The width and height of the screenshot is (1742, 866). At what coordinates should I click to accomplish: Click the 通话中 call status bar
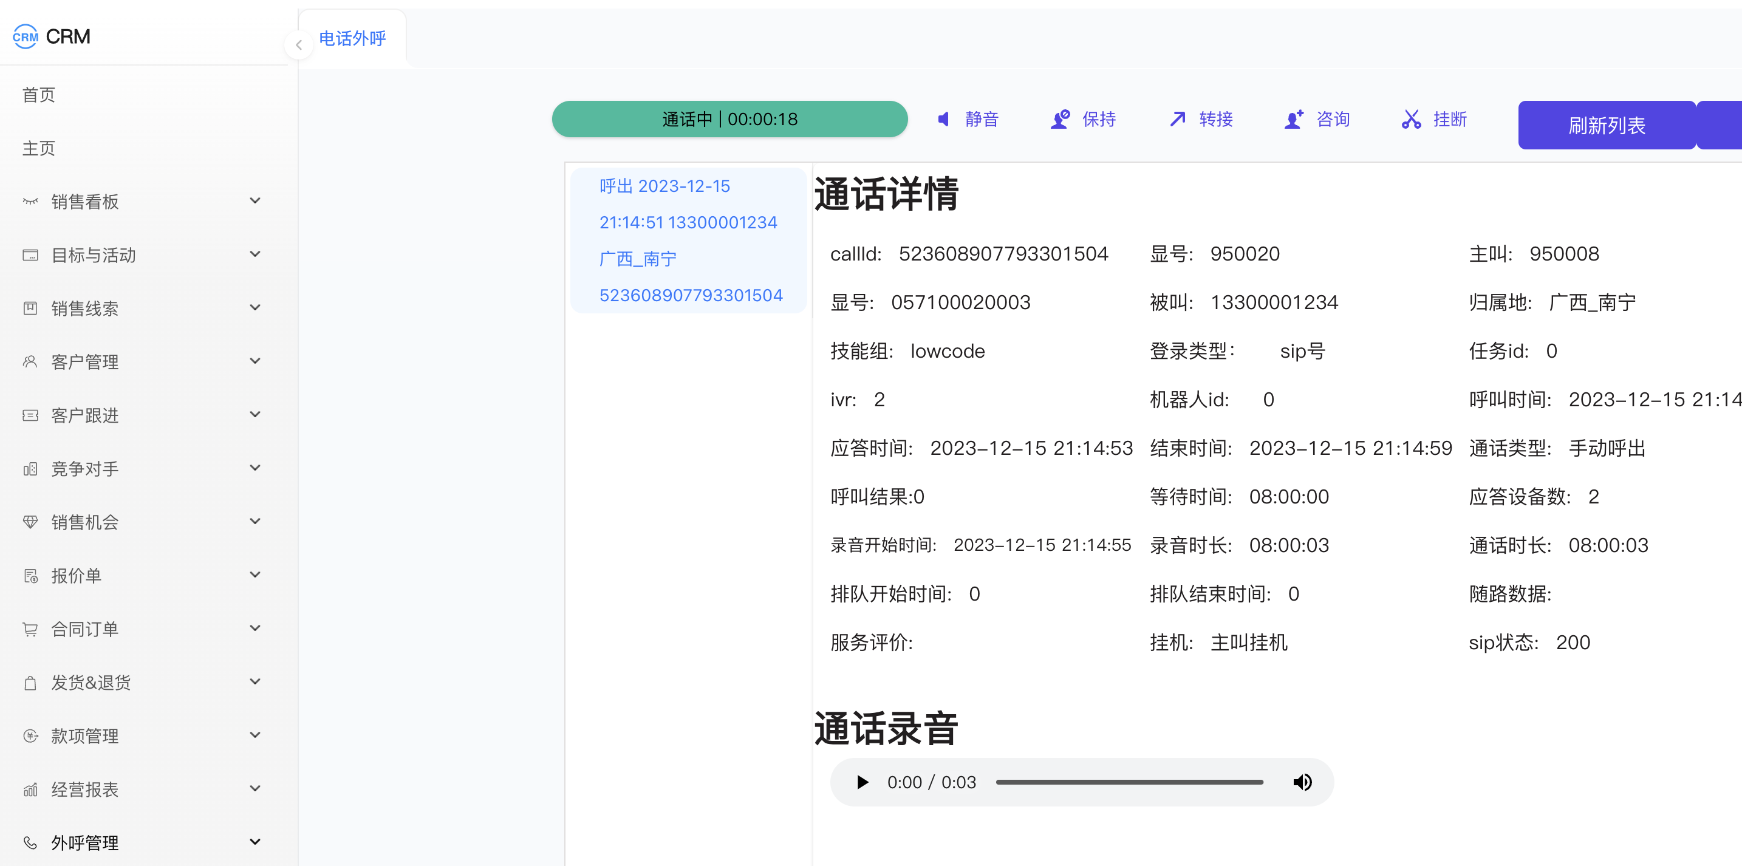point(729,120)
